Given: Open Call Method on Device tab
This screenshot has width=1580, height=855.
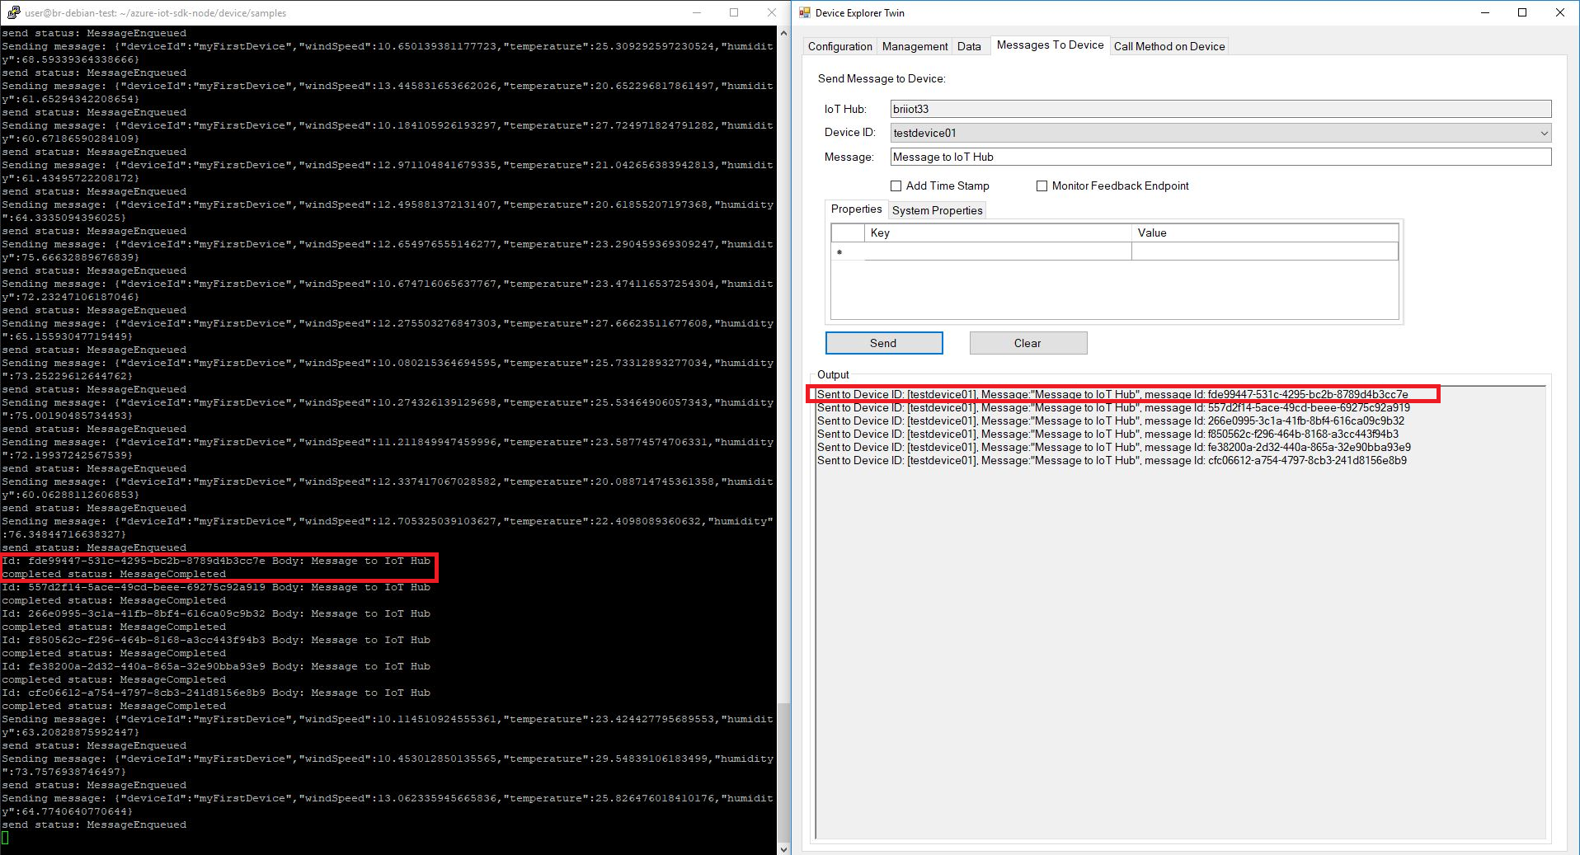Looking at the screenshot, I should (x=1169, y=46).
